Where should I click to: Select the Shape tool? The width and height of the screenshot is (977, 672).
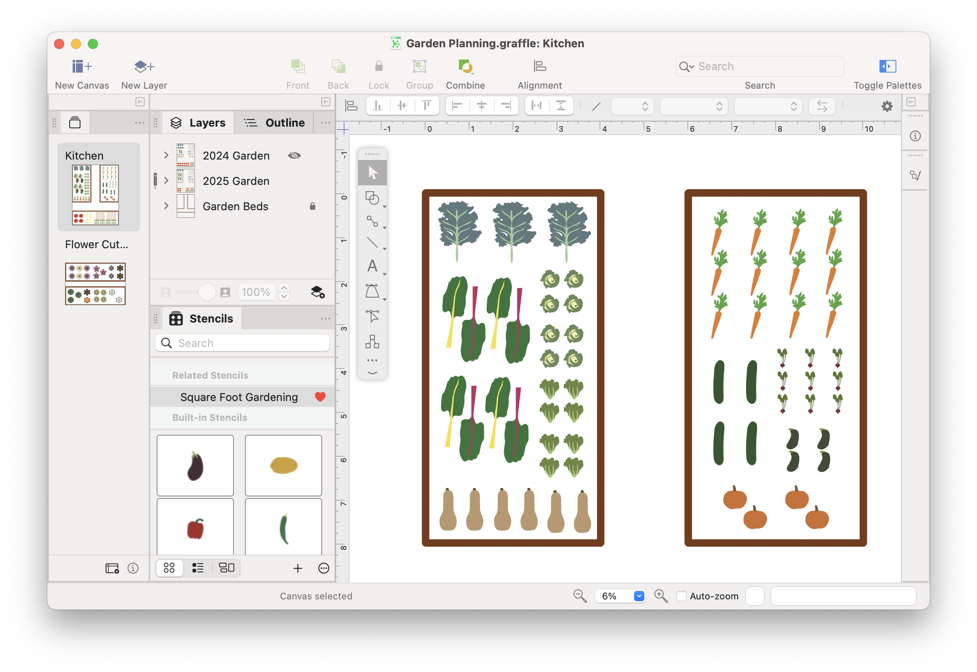point(372,198)
